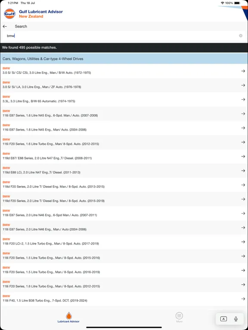Select 118i E87 N46 6-Spd Man. (2007-2011)
248x330 pixels.
pyautogui.click(x=124, y=214)
